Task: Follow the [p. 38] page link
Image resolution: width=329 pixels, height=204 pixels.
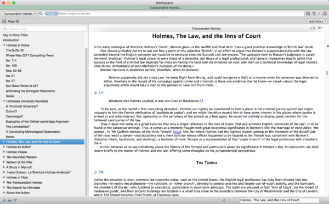Action: tap(98, 172)
